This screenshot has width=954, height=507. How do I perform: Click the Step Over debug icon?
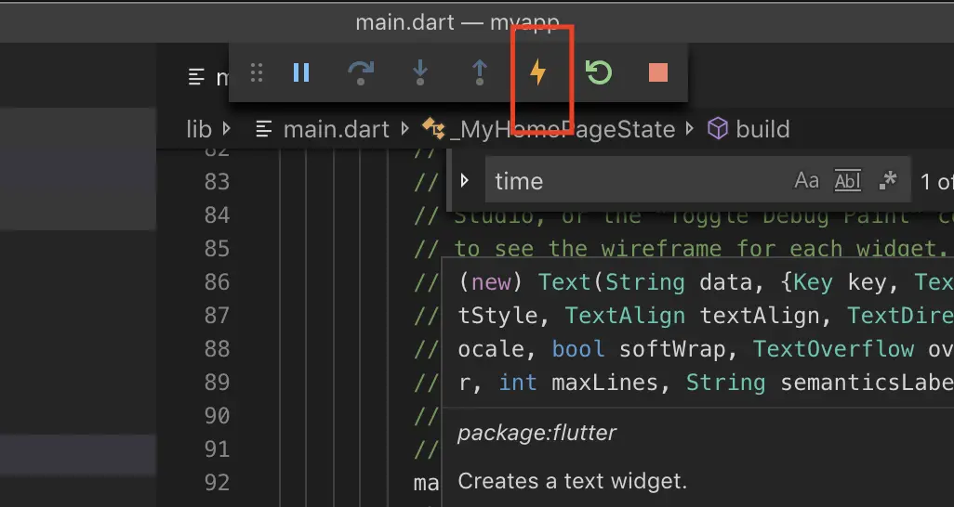[x=361, y=73]
